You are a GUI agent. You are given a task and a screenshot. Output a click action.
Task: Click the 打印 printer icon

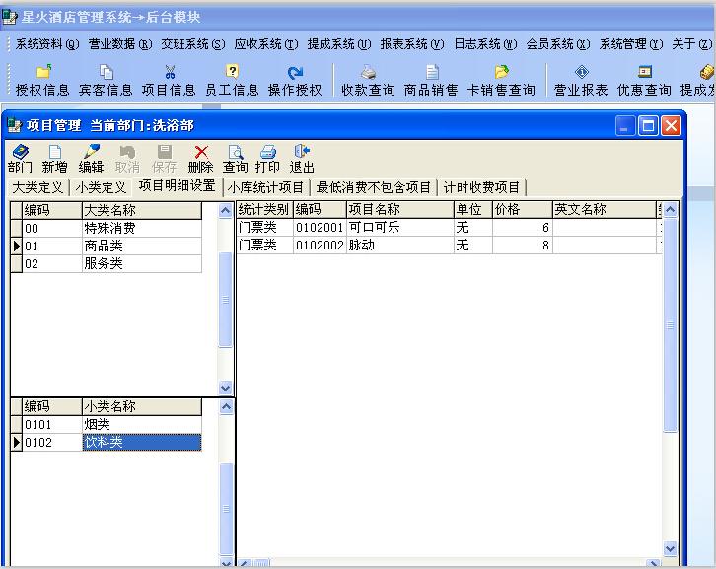tap(267, 159)
